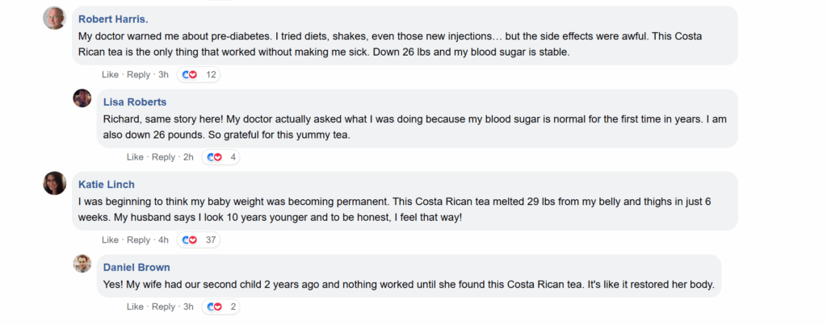Click Daniel Brown's avatar thumbnail
The image size is (827, 325).
click(x=82, y=263)
